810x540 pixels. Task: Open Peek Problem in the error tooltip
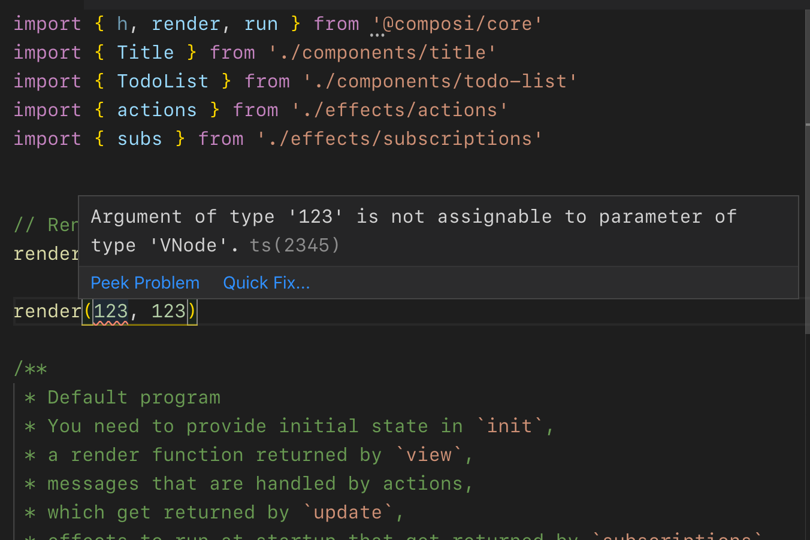tap(145, 283)
